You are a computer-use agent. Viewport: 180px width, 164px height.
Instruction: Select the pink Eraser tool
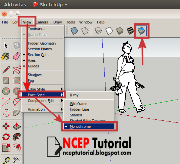click(17, 56)
